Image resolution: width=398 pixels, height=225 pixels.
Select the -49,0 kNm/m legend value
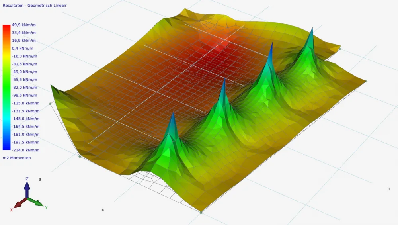coord(24,72)
